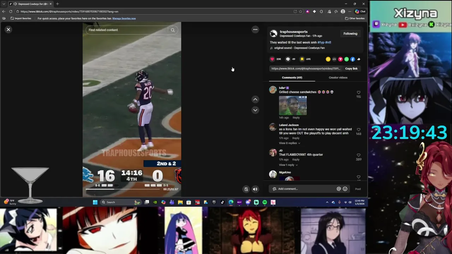Share to WhatsApp icon
Viewport: 452px width, 254px height.
346,59
